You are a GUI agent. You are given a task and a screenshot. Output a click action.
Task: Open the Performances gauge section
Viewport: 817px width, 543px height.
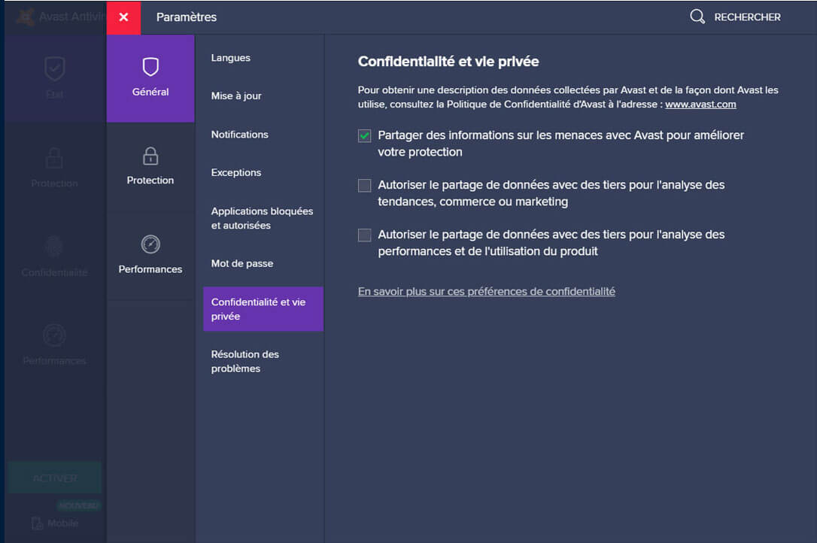click(x=150, y=256)
